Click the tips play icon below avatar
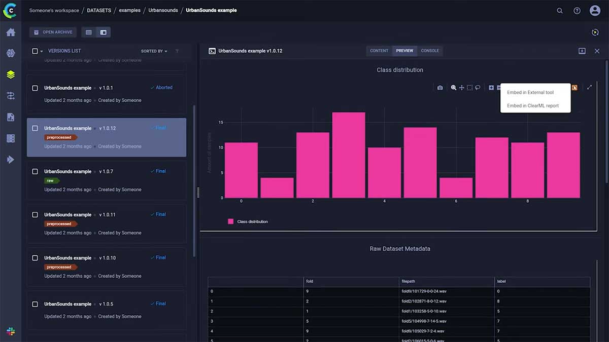The width and height of the screenshot is (609, 342). (595, 32)
